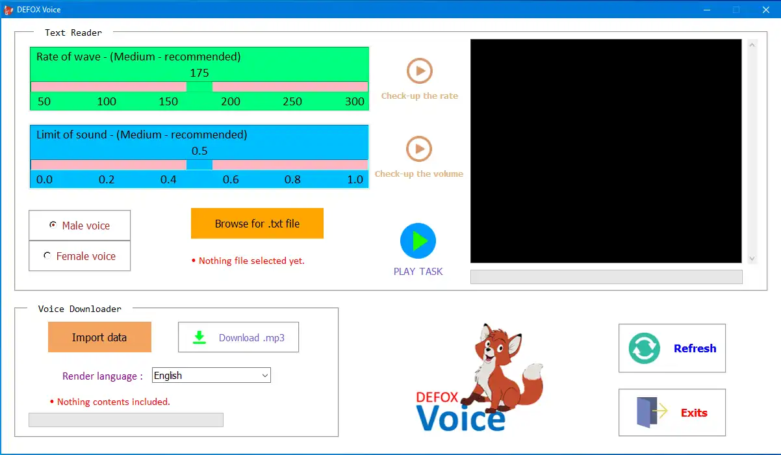This screenshot has width=781, height=455.
Task: Click 'Nothing contents included.' message
Action: pos(114,402)
